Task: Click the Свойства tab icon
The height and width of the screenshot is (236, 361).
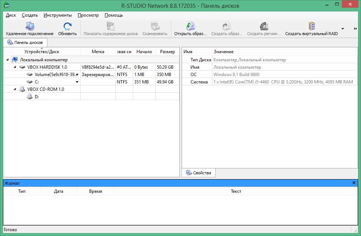Action: (x=189, y=172)
